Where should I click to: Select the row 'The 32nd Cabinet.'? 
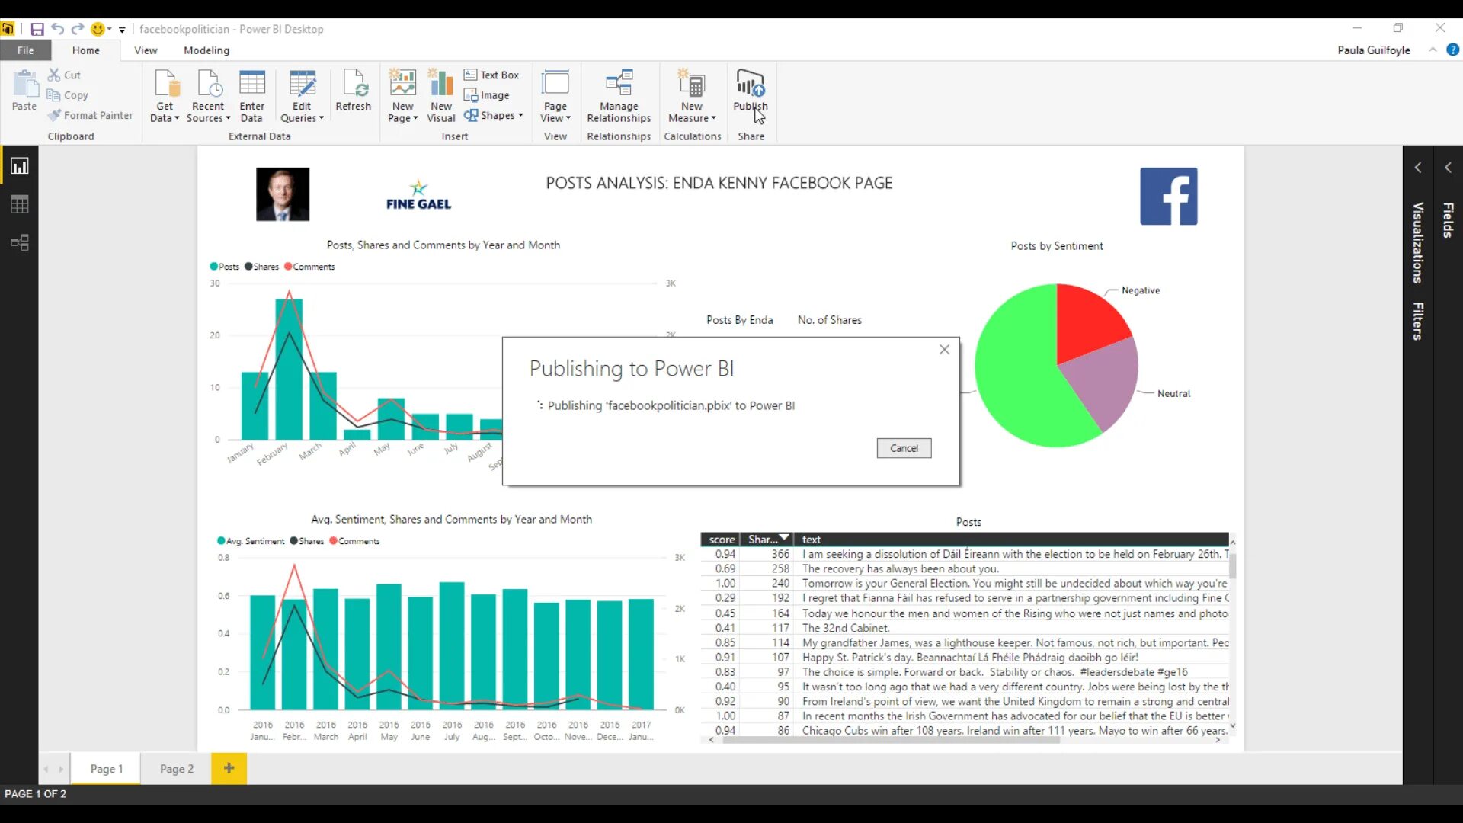[965, 628]
